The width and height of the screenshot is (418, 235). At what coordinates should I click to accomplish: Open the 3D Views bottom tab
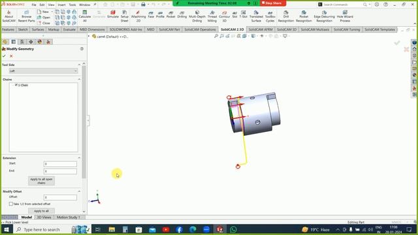tap(44, 217)
